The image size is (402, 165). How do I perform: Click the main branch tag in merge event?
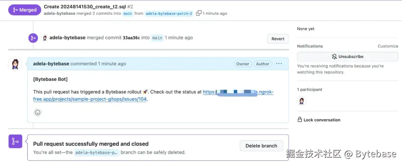click(x=157, y=38)
